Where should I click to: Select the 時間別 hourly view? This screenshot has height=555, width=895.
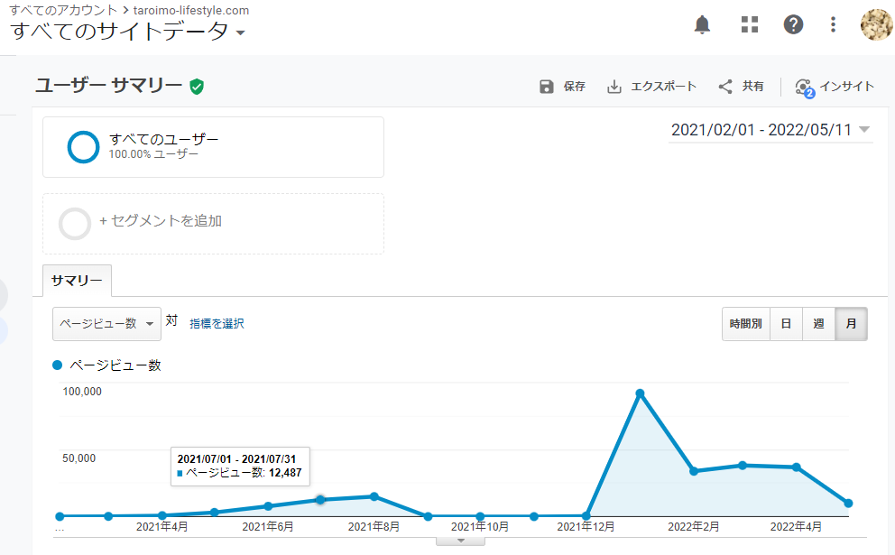[x=745, y=324]
